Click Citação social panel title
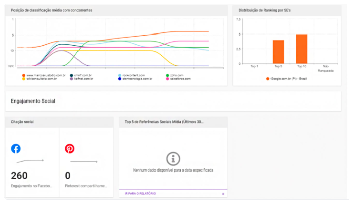 click(22, 122)
